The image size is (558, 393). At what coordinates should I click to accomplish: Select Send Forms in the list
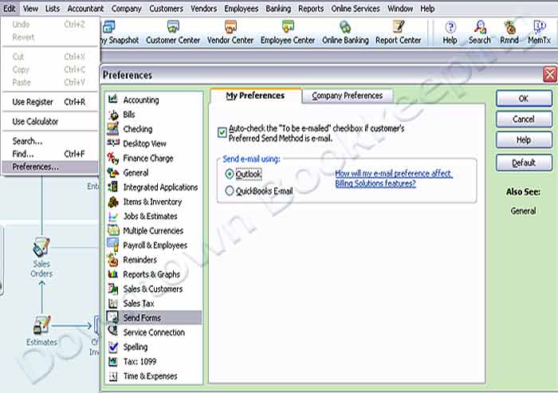(x=154, y=317)
